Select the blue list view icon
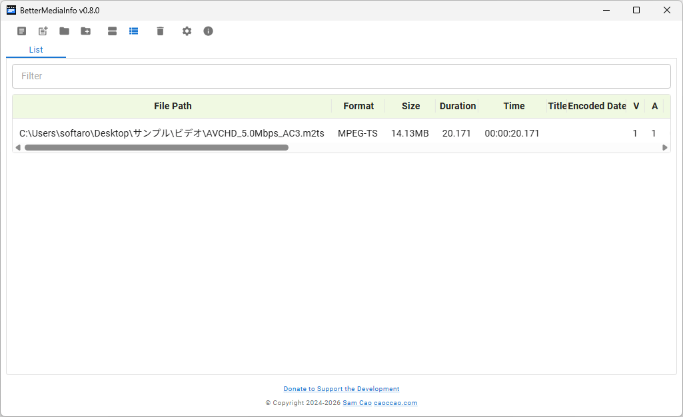683x417 pixels. (134, 31)
